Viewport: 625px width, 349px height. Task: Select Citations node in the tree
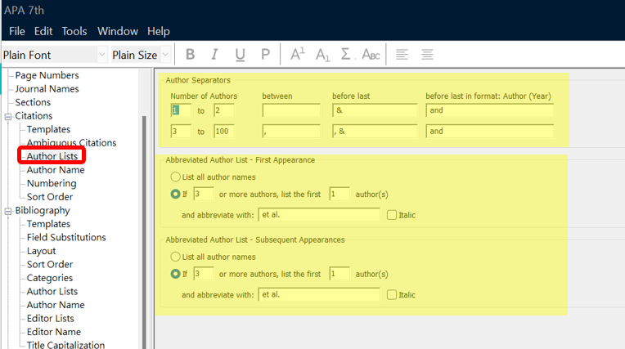[34, 116]
